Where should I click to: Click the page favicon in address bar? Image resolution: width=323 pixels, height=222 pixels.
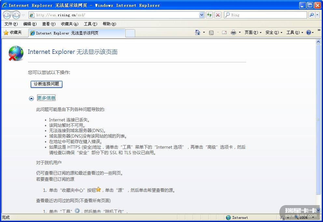[x=32, y=15]
